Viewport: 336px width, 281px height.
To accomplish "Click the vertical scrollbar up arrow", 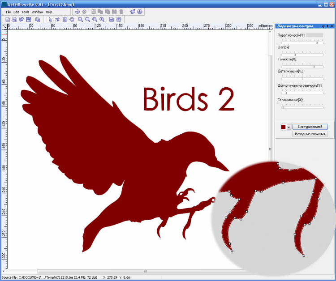I will 270,32.
